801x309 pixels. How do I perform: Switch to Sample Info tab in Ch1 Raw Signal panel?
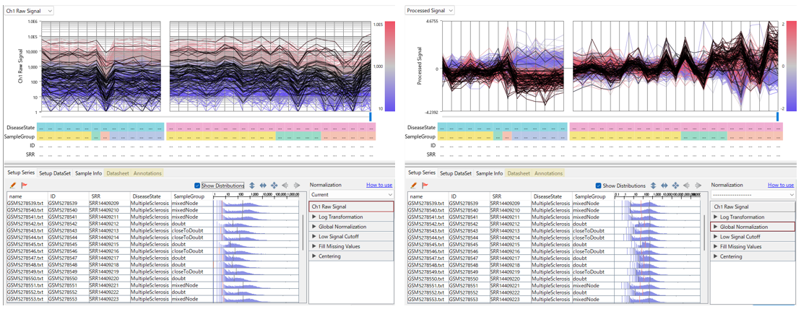point(89,173)
